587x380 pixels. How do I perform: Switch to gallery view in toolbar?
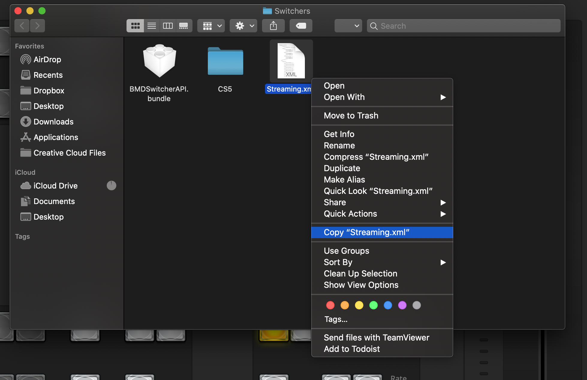[183, 26]
